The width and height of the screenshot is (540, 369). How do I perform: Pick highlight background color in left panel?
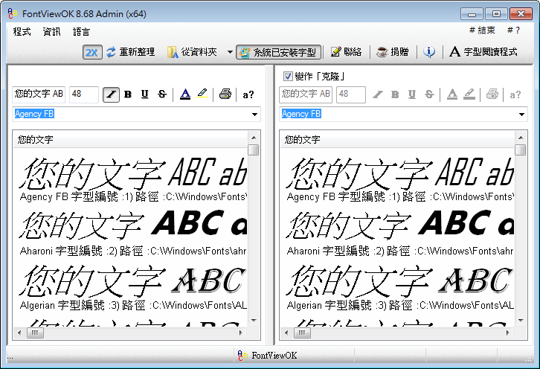coord(202,94)
